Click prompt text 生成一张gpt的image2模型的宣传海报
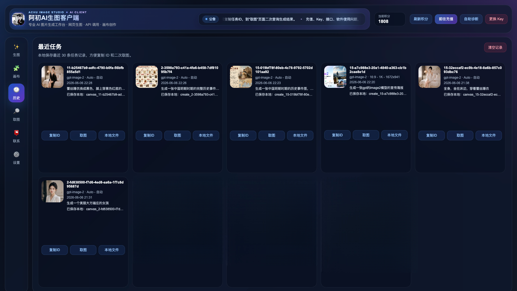Image resolution: width=517 pixels, height=291 pixels. point(376,88)
